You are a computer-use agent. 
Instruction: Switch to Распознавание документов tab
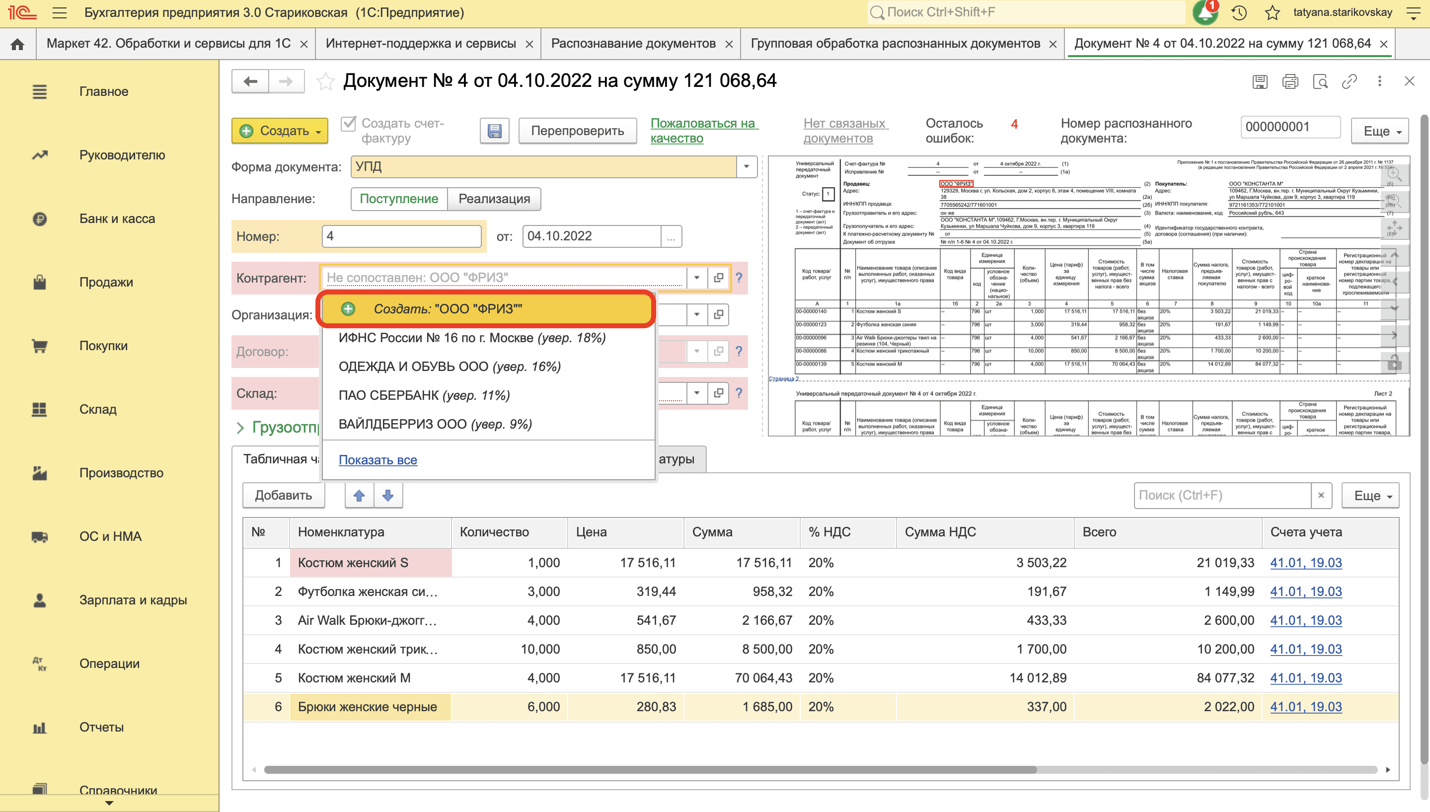tap(633, 44)
